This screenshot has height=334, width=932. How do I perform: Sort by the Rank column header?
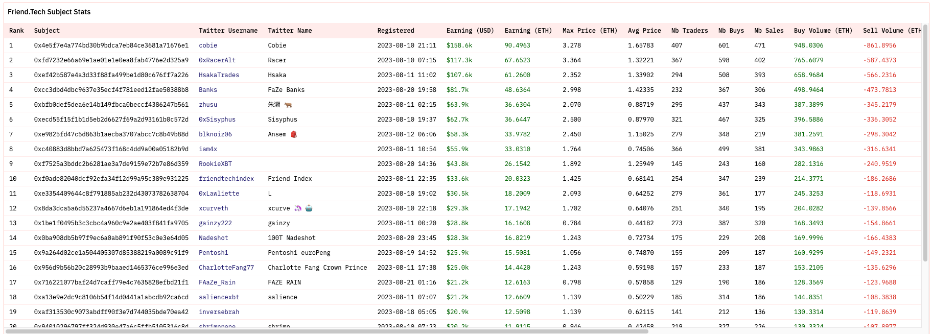point(16,31)
